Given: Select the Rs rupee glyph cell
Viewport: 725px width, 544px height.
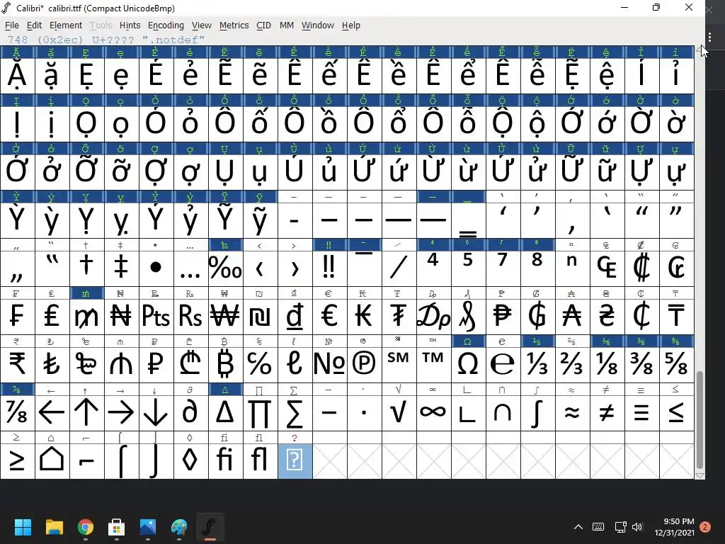Looking at the screenshot, I should coord(190,317).
